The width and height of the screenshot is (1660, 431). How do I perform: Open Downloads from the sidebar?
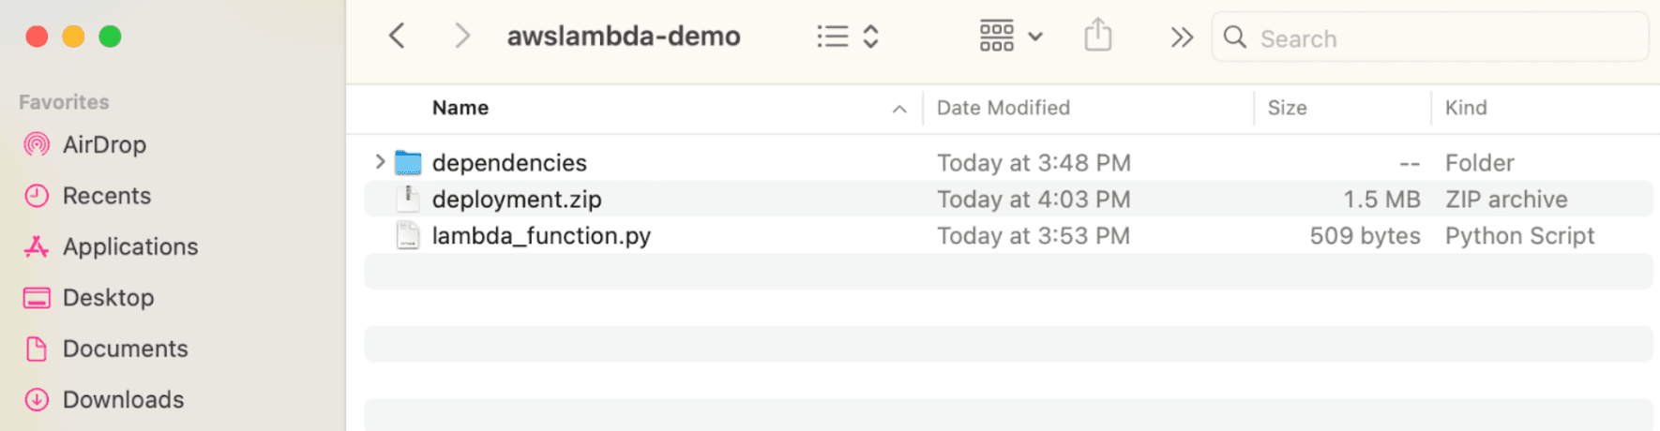(x=123, y=399)
